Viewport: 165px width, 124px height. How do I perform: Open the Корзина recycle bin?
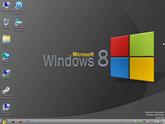coord(6,22)
